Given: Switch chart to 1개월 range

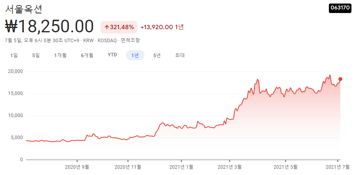Looking at the screenshot, I should click(60, 55).
